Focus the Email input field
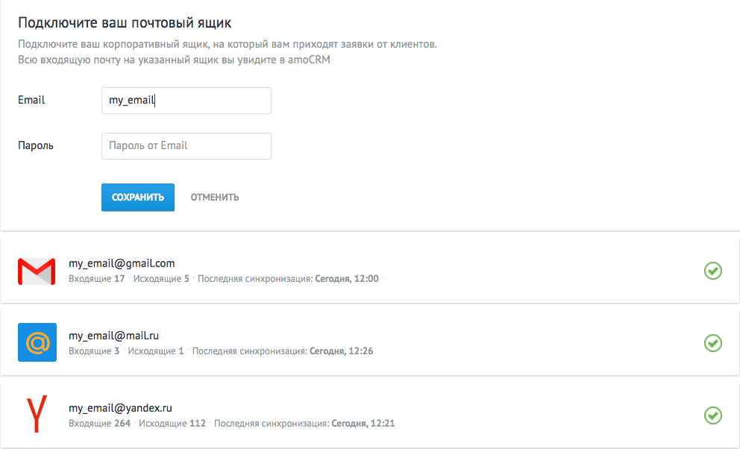Screen dimensions: 740x449 click(x=186, y=101)
